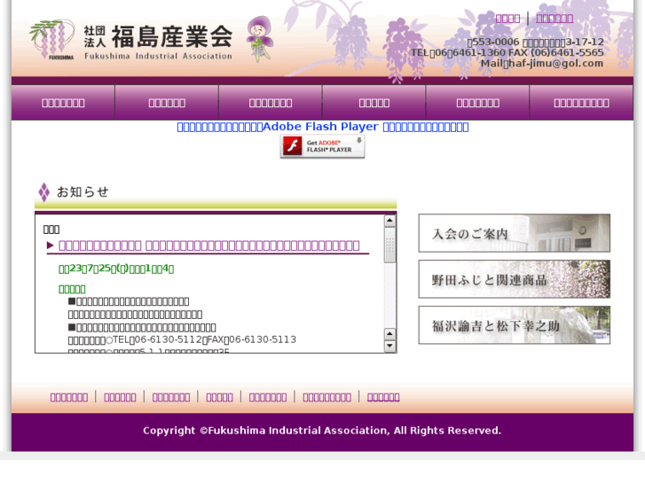The height and width of the screenshot is (483, 645).
Task: Click the news box scrollbar thumb
Action: [390, 245]
